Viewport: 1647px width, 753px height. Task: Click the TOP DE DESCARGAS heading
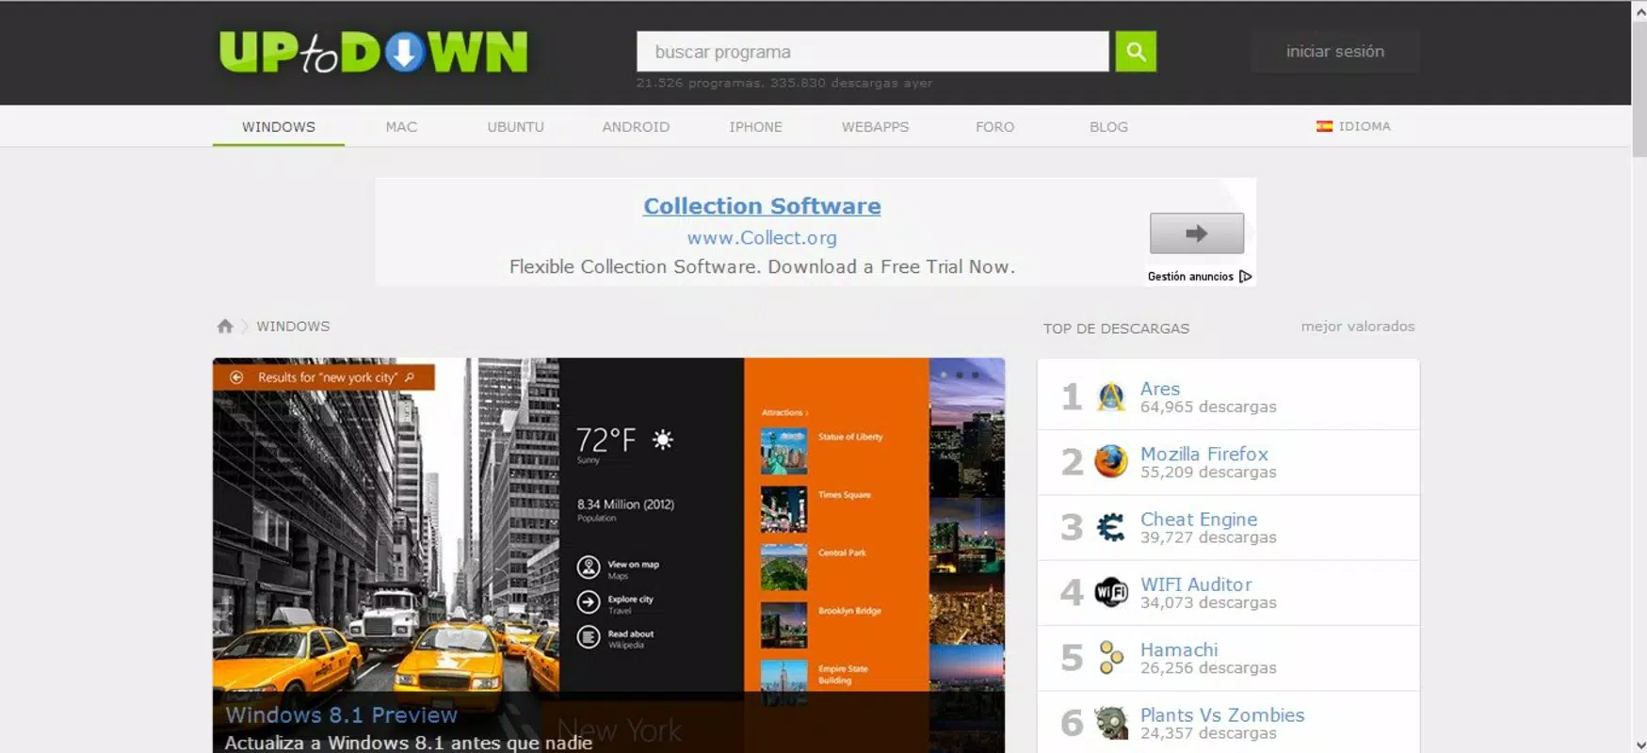click(1116, 328)
